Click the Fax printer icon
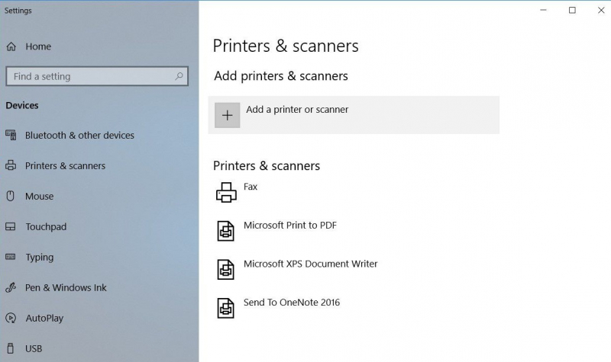The height and width of the screenshot is (362, 611). (226, 192)
